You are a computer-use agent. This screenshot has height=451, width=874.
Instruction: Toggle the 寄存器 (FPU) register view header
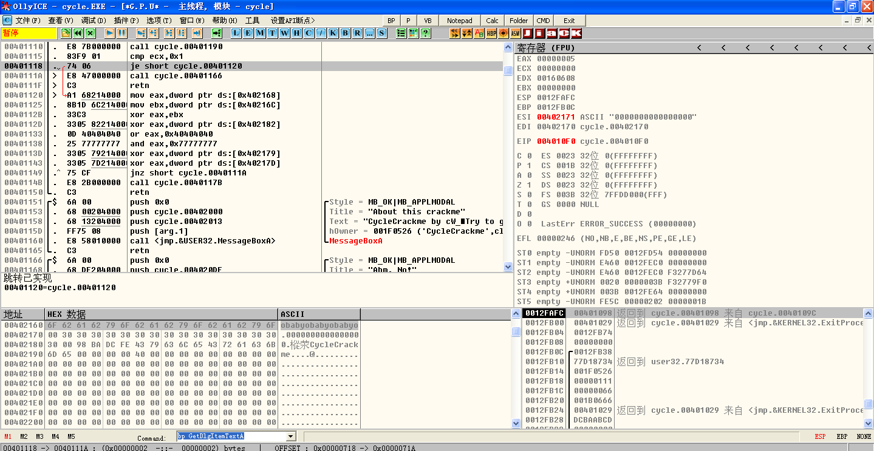(x=694, y=47)
